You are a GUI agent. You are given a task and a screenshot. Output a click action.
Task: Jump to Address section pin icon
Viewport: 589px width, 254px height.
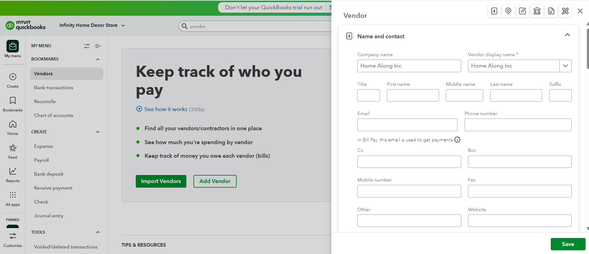coord(508,11)
